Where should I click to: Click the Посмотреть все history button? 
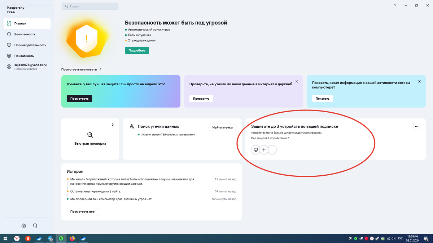click(x=82, y=211)
